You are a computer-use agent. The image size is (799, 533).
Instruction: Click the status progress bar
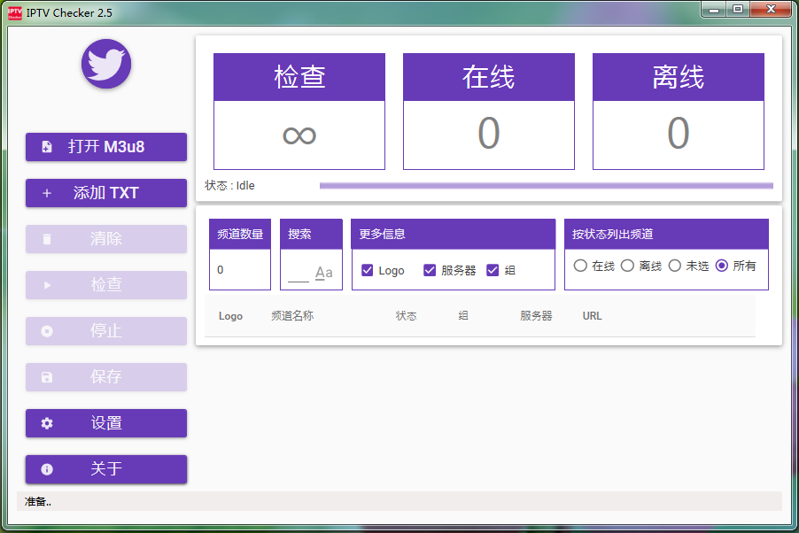click(547, 186)
